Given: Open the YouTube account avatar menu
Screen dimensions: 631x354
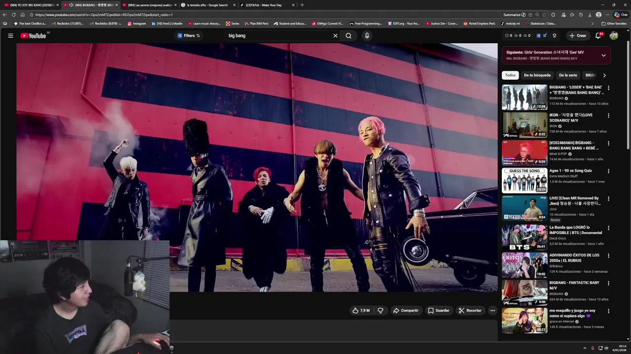Looking at the screenshot, I should (x=614, y=35).
